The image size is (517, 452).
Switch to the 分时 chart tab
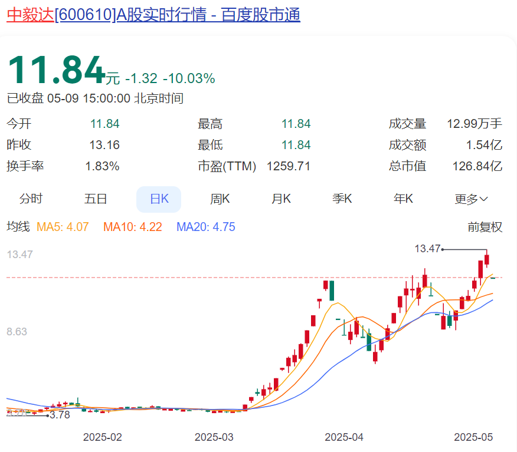[x=31, y=199]
